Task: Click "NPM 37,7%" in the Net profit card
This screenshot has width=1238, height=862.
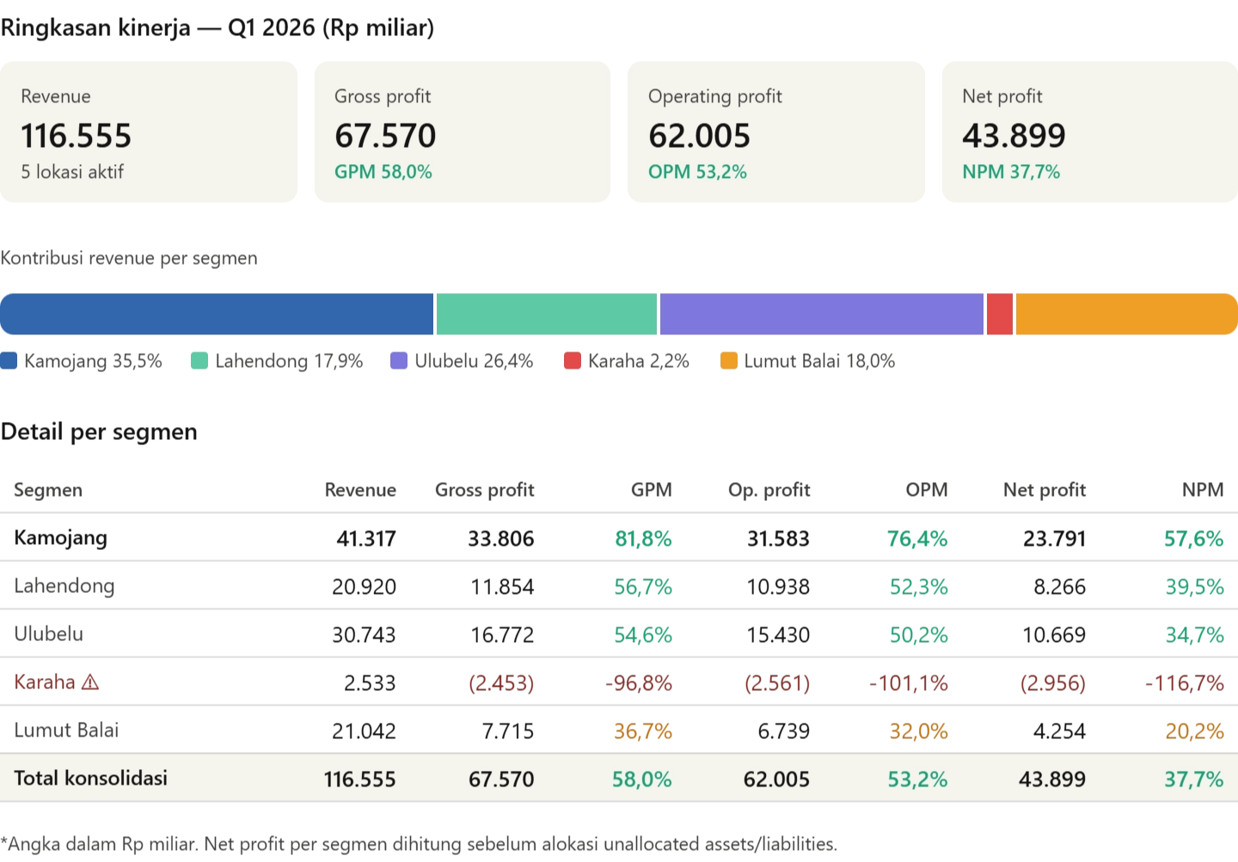Action: click(x=1011, y=172)
